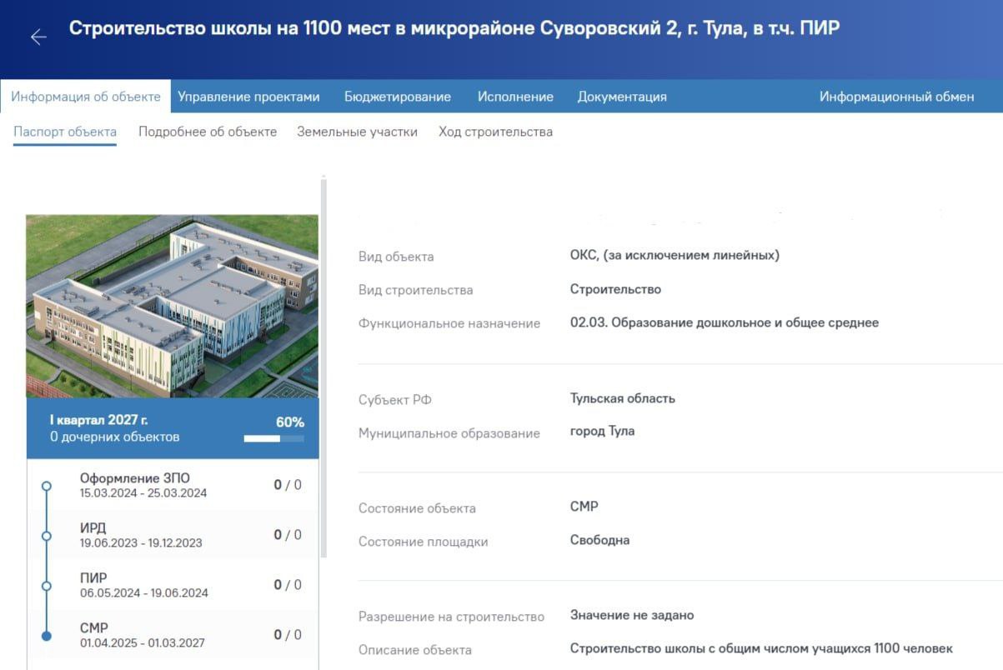Click the 60% completion percentage
1003x670 pixels.
click(x=290, y=422)
